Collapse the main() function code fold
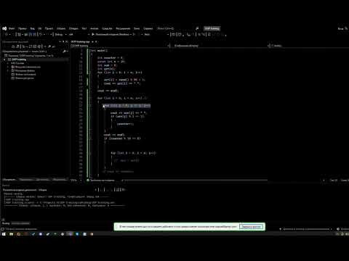 pos(90,51)
